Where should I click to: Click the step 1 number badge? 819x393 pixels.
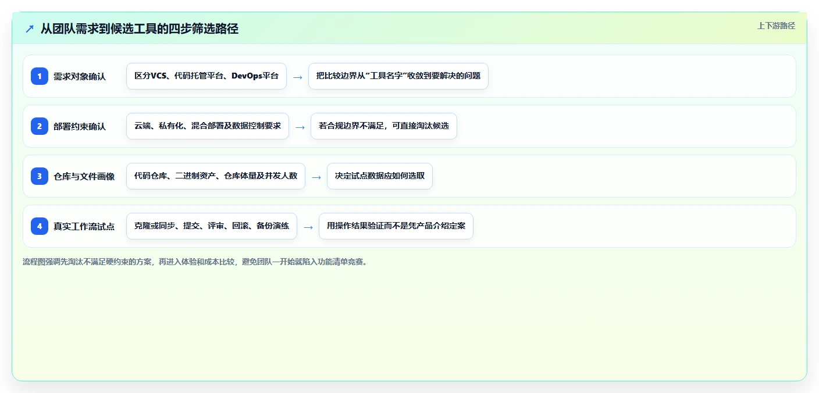40,76
